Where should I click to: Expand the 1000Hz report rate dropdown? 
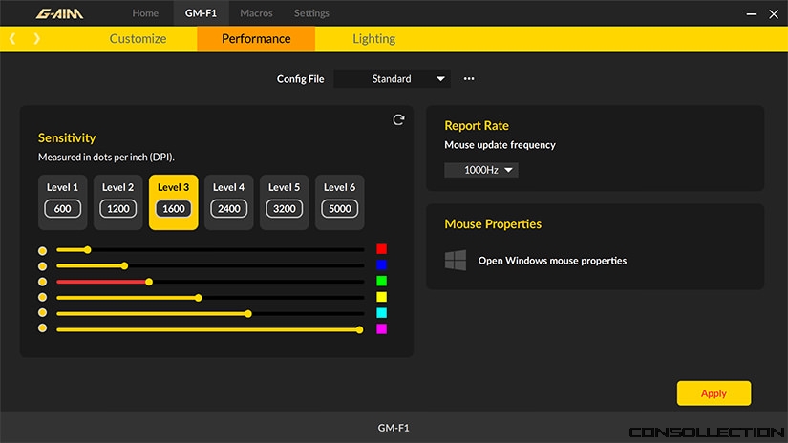481,170
